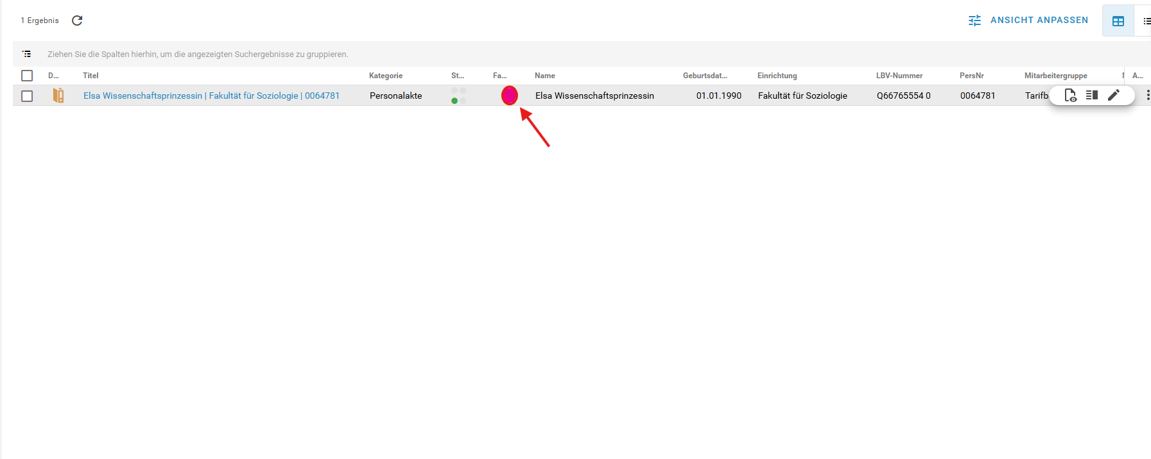Click the grouping tree icon in group bar
This screenshot has width=1151, height=459.
pos(27,54)
